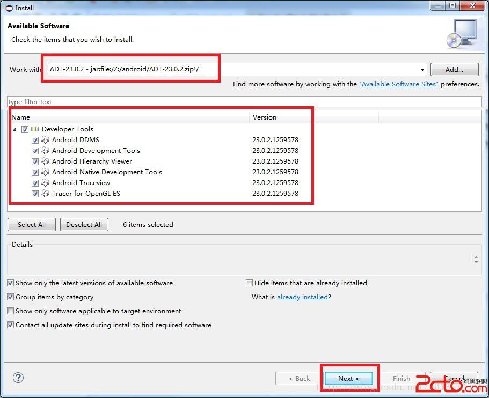Open the Work with dropdown arrow
The width and height of the screenshot is (489, 398).
click(x=422, y=70)
